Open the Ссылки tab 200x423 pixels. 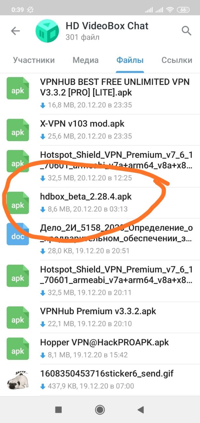click(177, 60)
